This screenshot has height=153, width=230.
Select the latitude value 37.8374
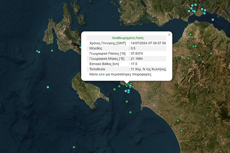coord(136,54)
